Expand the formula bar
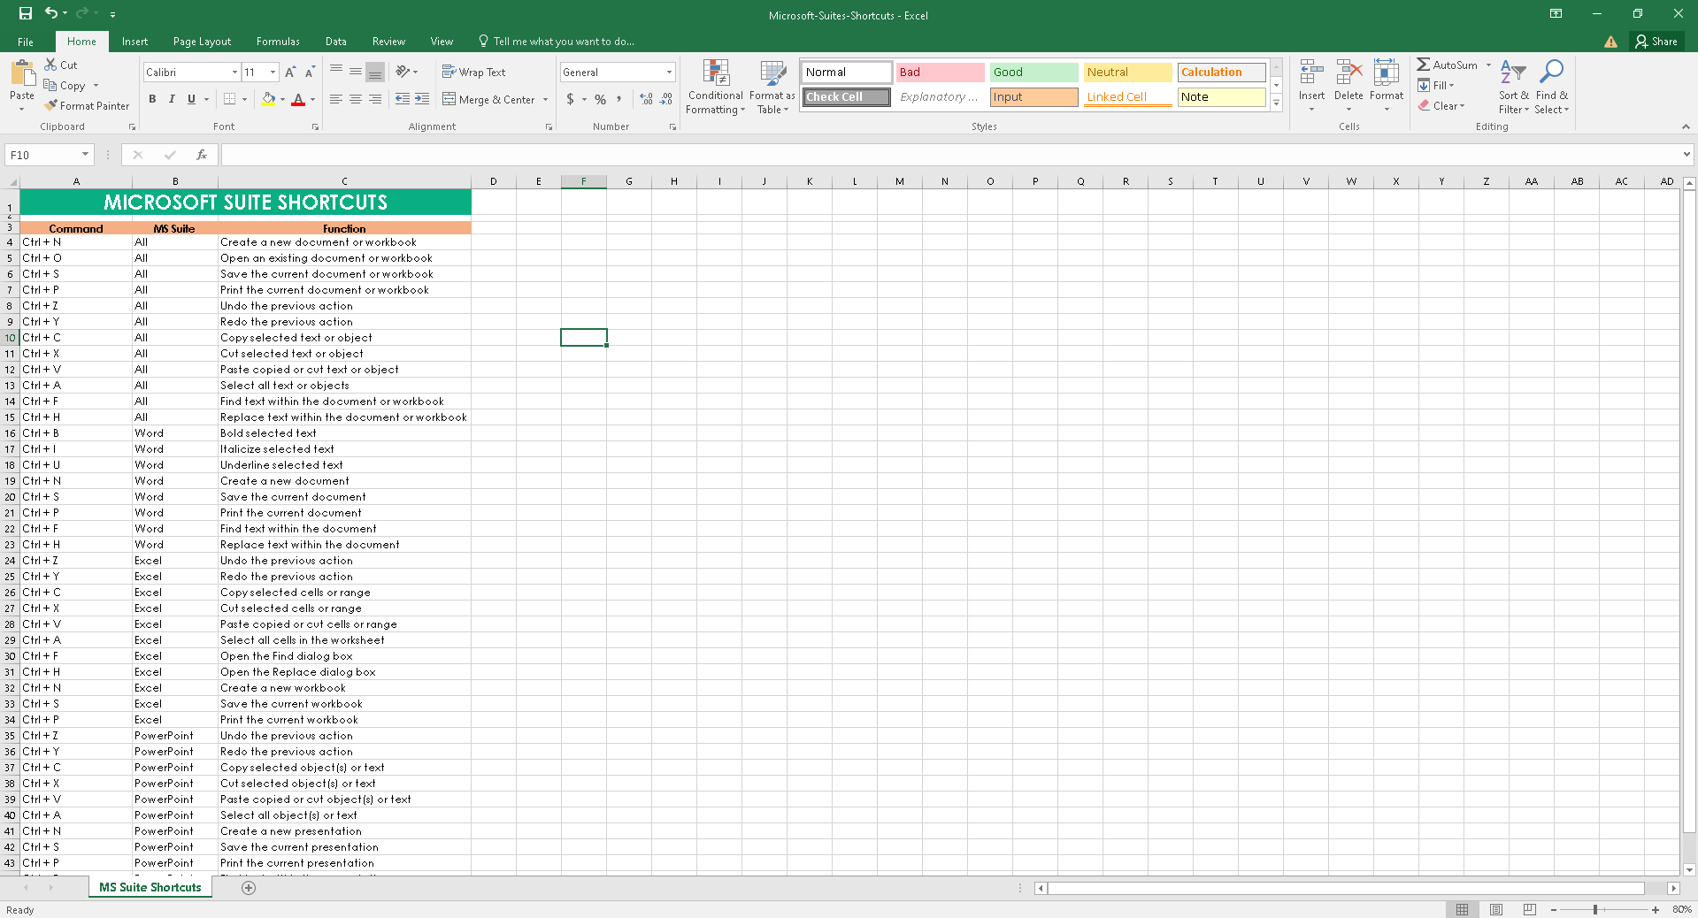 1686,155
